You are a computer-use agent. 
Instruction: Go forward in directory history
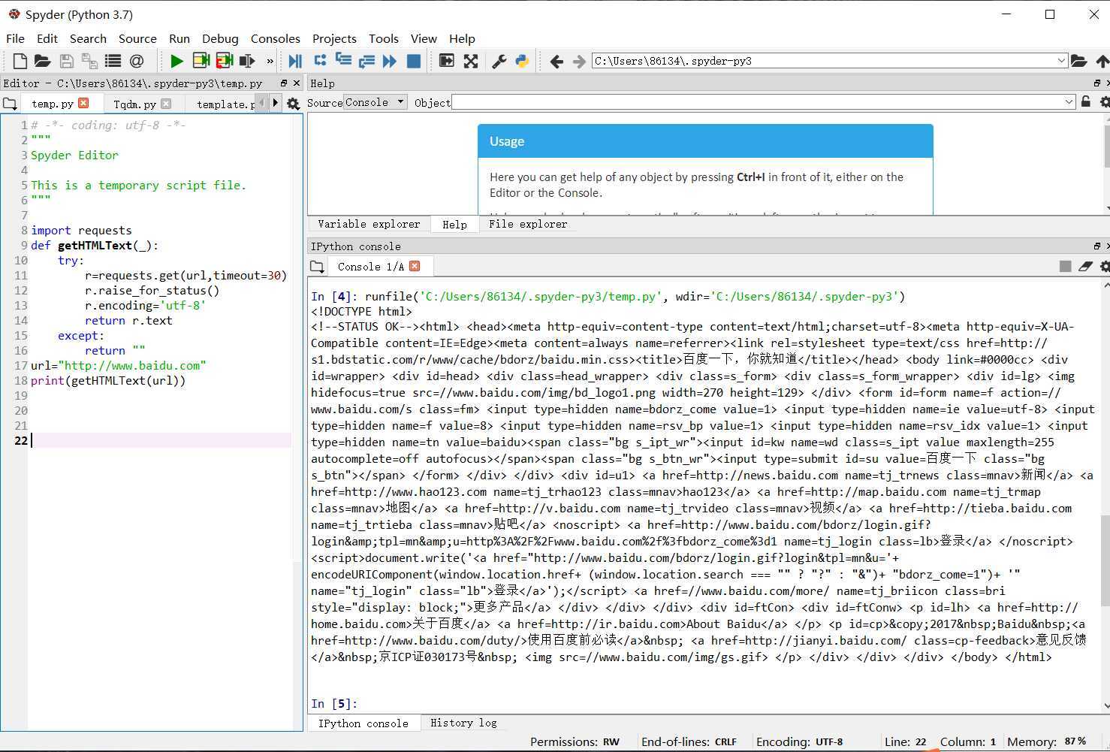[579, 61]
